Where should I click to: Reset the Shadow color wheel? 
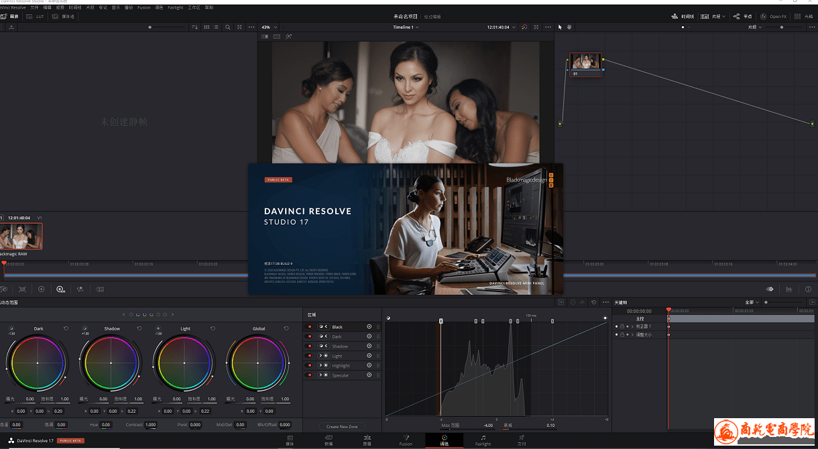(x=139, y=328)
